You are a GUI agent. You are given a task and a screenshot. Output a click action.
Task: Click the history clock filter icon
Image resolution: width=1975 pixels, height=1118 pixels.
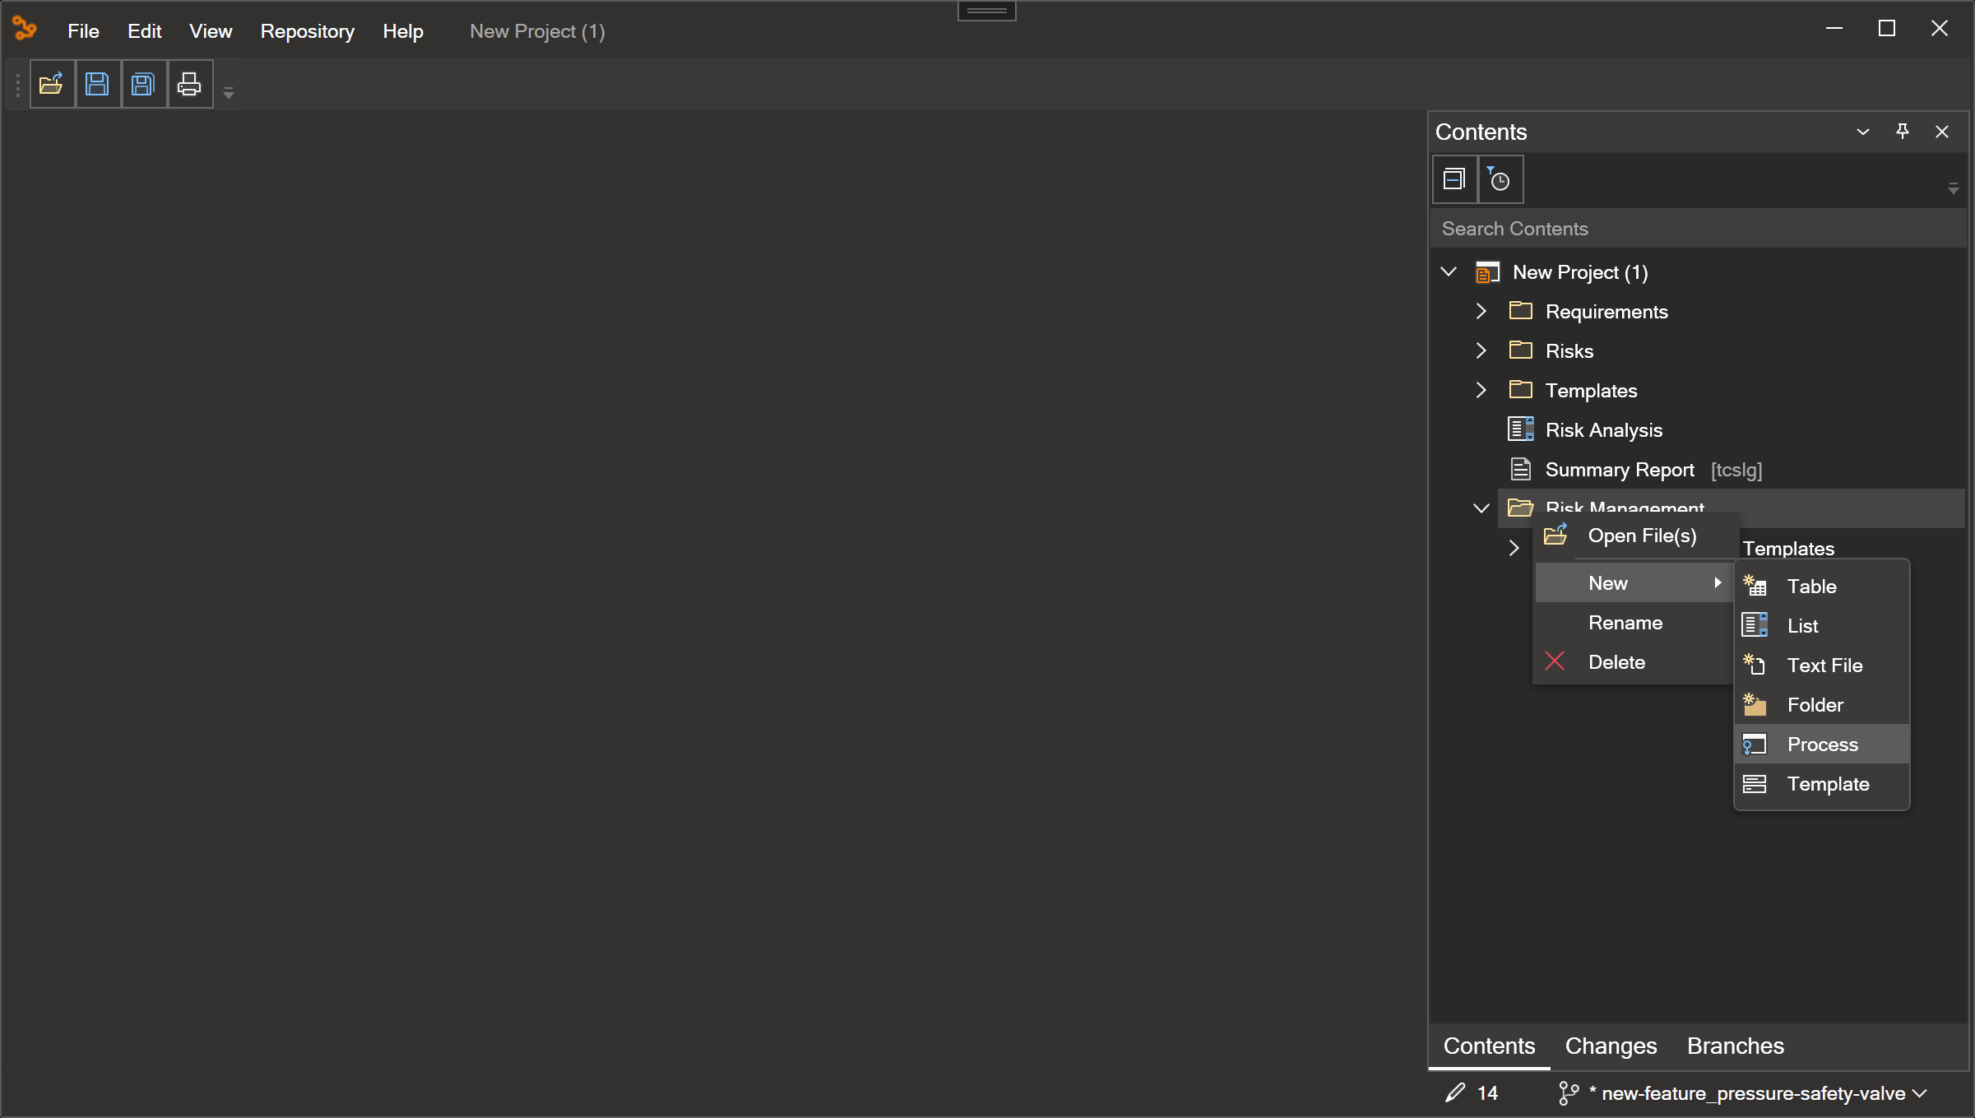[x=1500, y=179]
